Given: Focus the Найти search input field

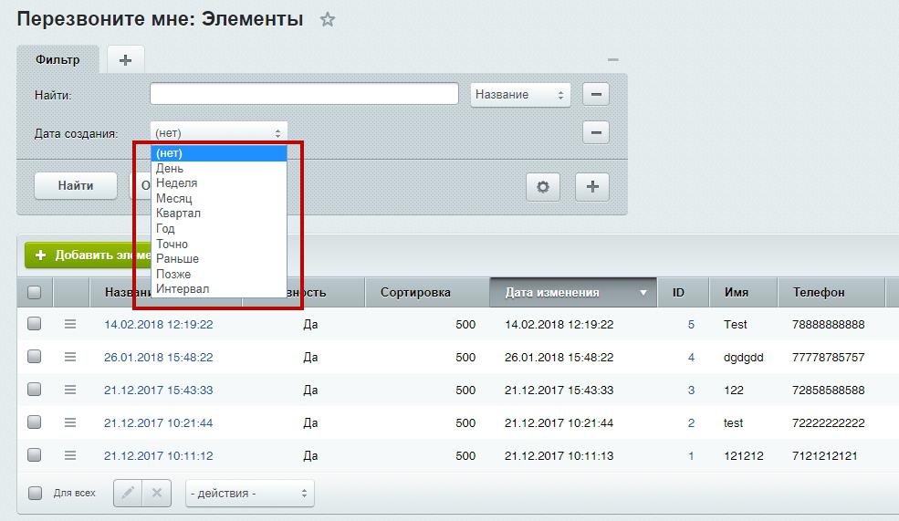Looking at the screenshot, I should click(304, 94).
